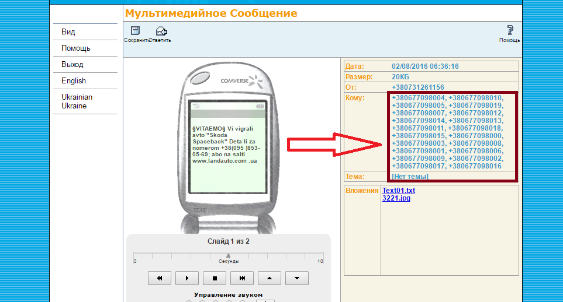Click the sender number +380731261156
This screenshot has width=563, height=302.
click(418, 87)
